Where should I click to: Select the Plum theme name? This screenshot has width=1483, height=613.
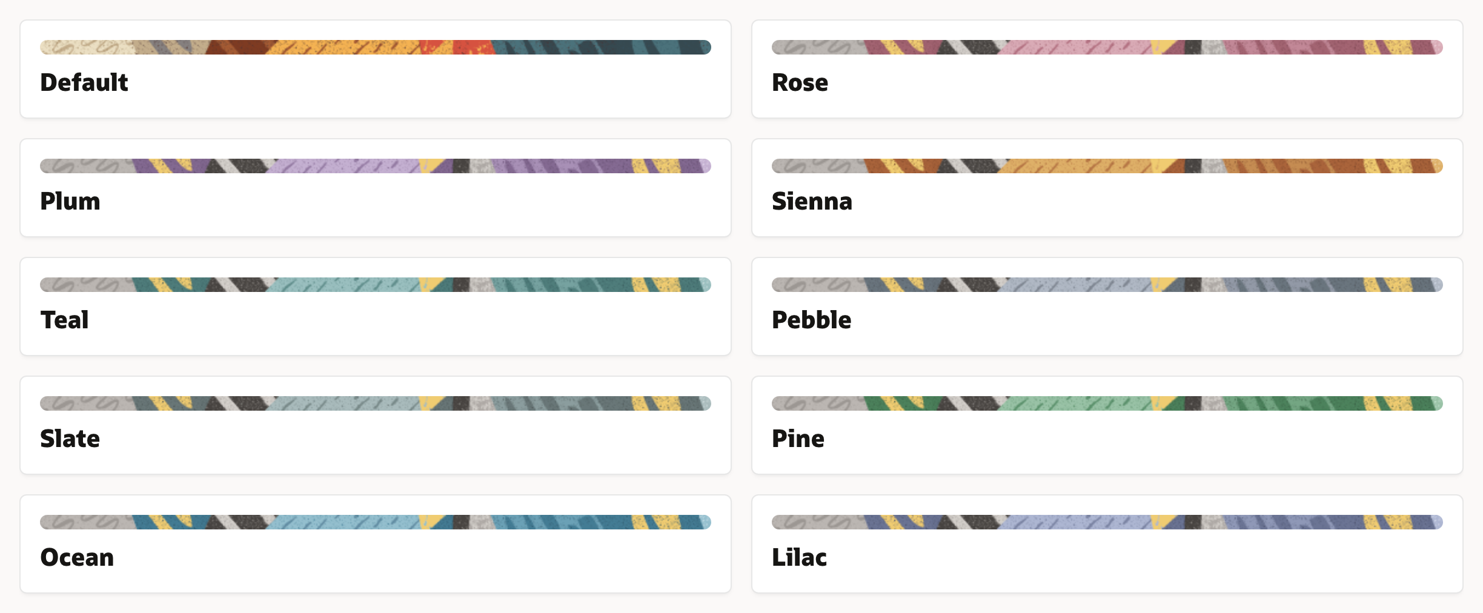pyautogui.click(x=70, y=201)
